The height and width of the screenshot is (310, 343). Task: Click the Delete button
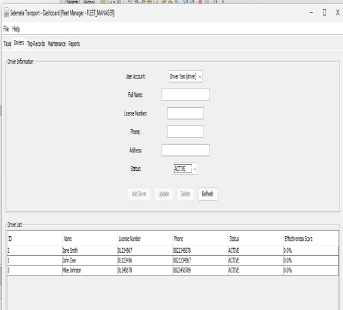pyautogui.click(x=186, y=194)
